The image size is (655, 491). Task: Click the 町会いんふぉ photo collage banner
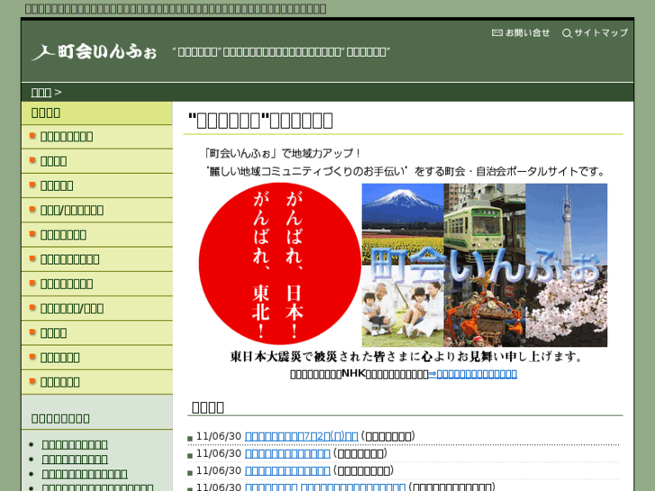tap(485, 265)
